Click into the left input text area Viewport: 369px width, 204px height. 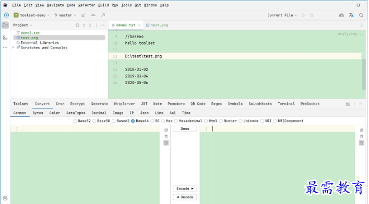[x=91, y=165]
